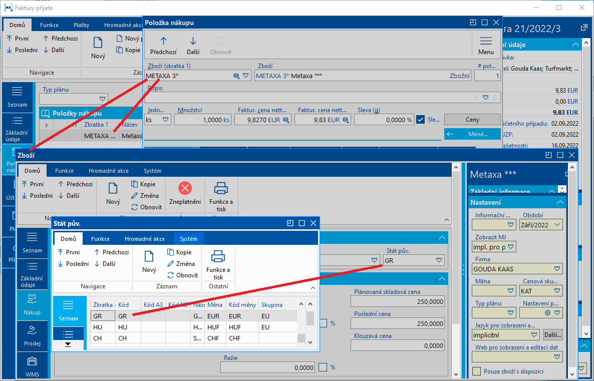
Task: Open Cenová sku... dropdown KAT
Action: click(557, 291)
